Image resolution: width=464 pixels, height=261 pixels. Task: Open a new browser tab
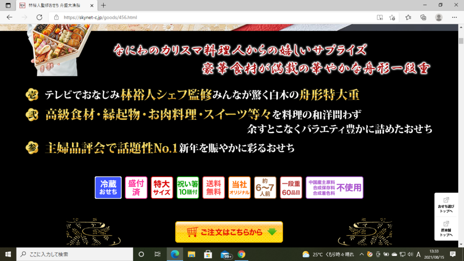[x=103, y=5]
